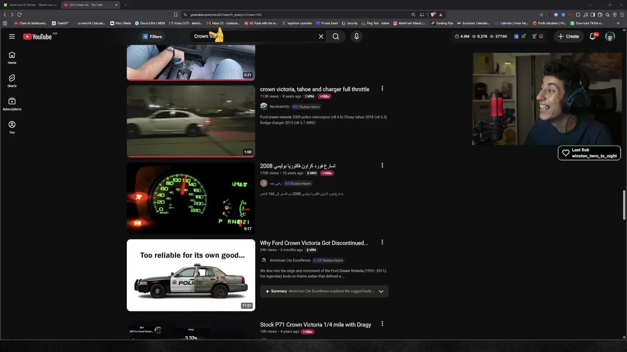Open the Channel dashboard bookmark

point(30,23)
